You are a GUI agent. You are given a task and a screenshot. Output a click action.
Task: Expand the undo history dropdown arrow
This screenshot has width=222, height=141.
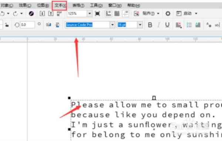coord(8,14)
